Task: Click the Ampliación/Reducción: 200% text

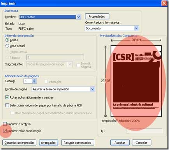Action: coord(121,121)
